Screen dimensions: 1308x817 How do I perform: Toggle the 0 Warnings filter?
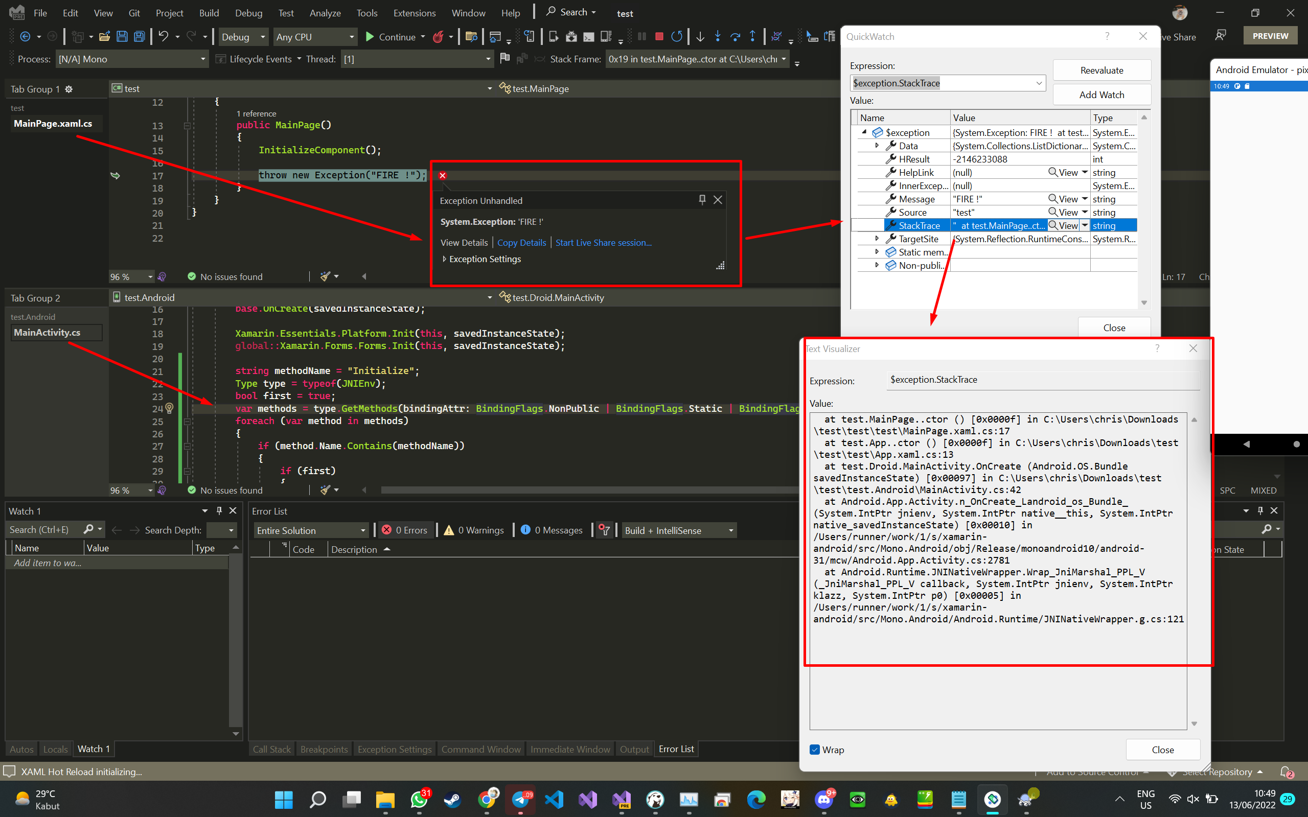tap(473, 530)
